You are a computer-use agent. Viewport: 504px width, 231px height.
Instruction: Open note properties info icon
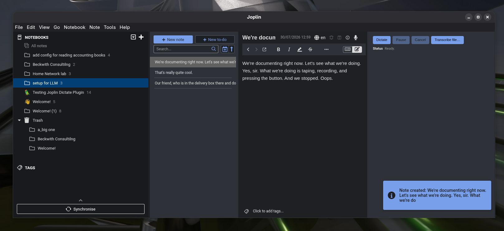pyautogui.click(x=348, y=38)
